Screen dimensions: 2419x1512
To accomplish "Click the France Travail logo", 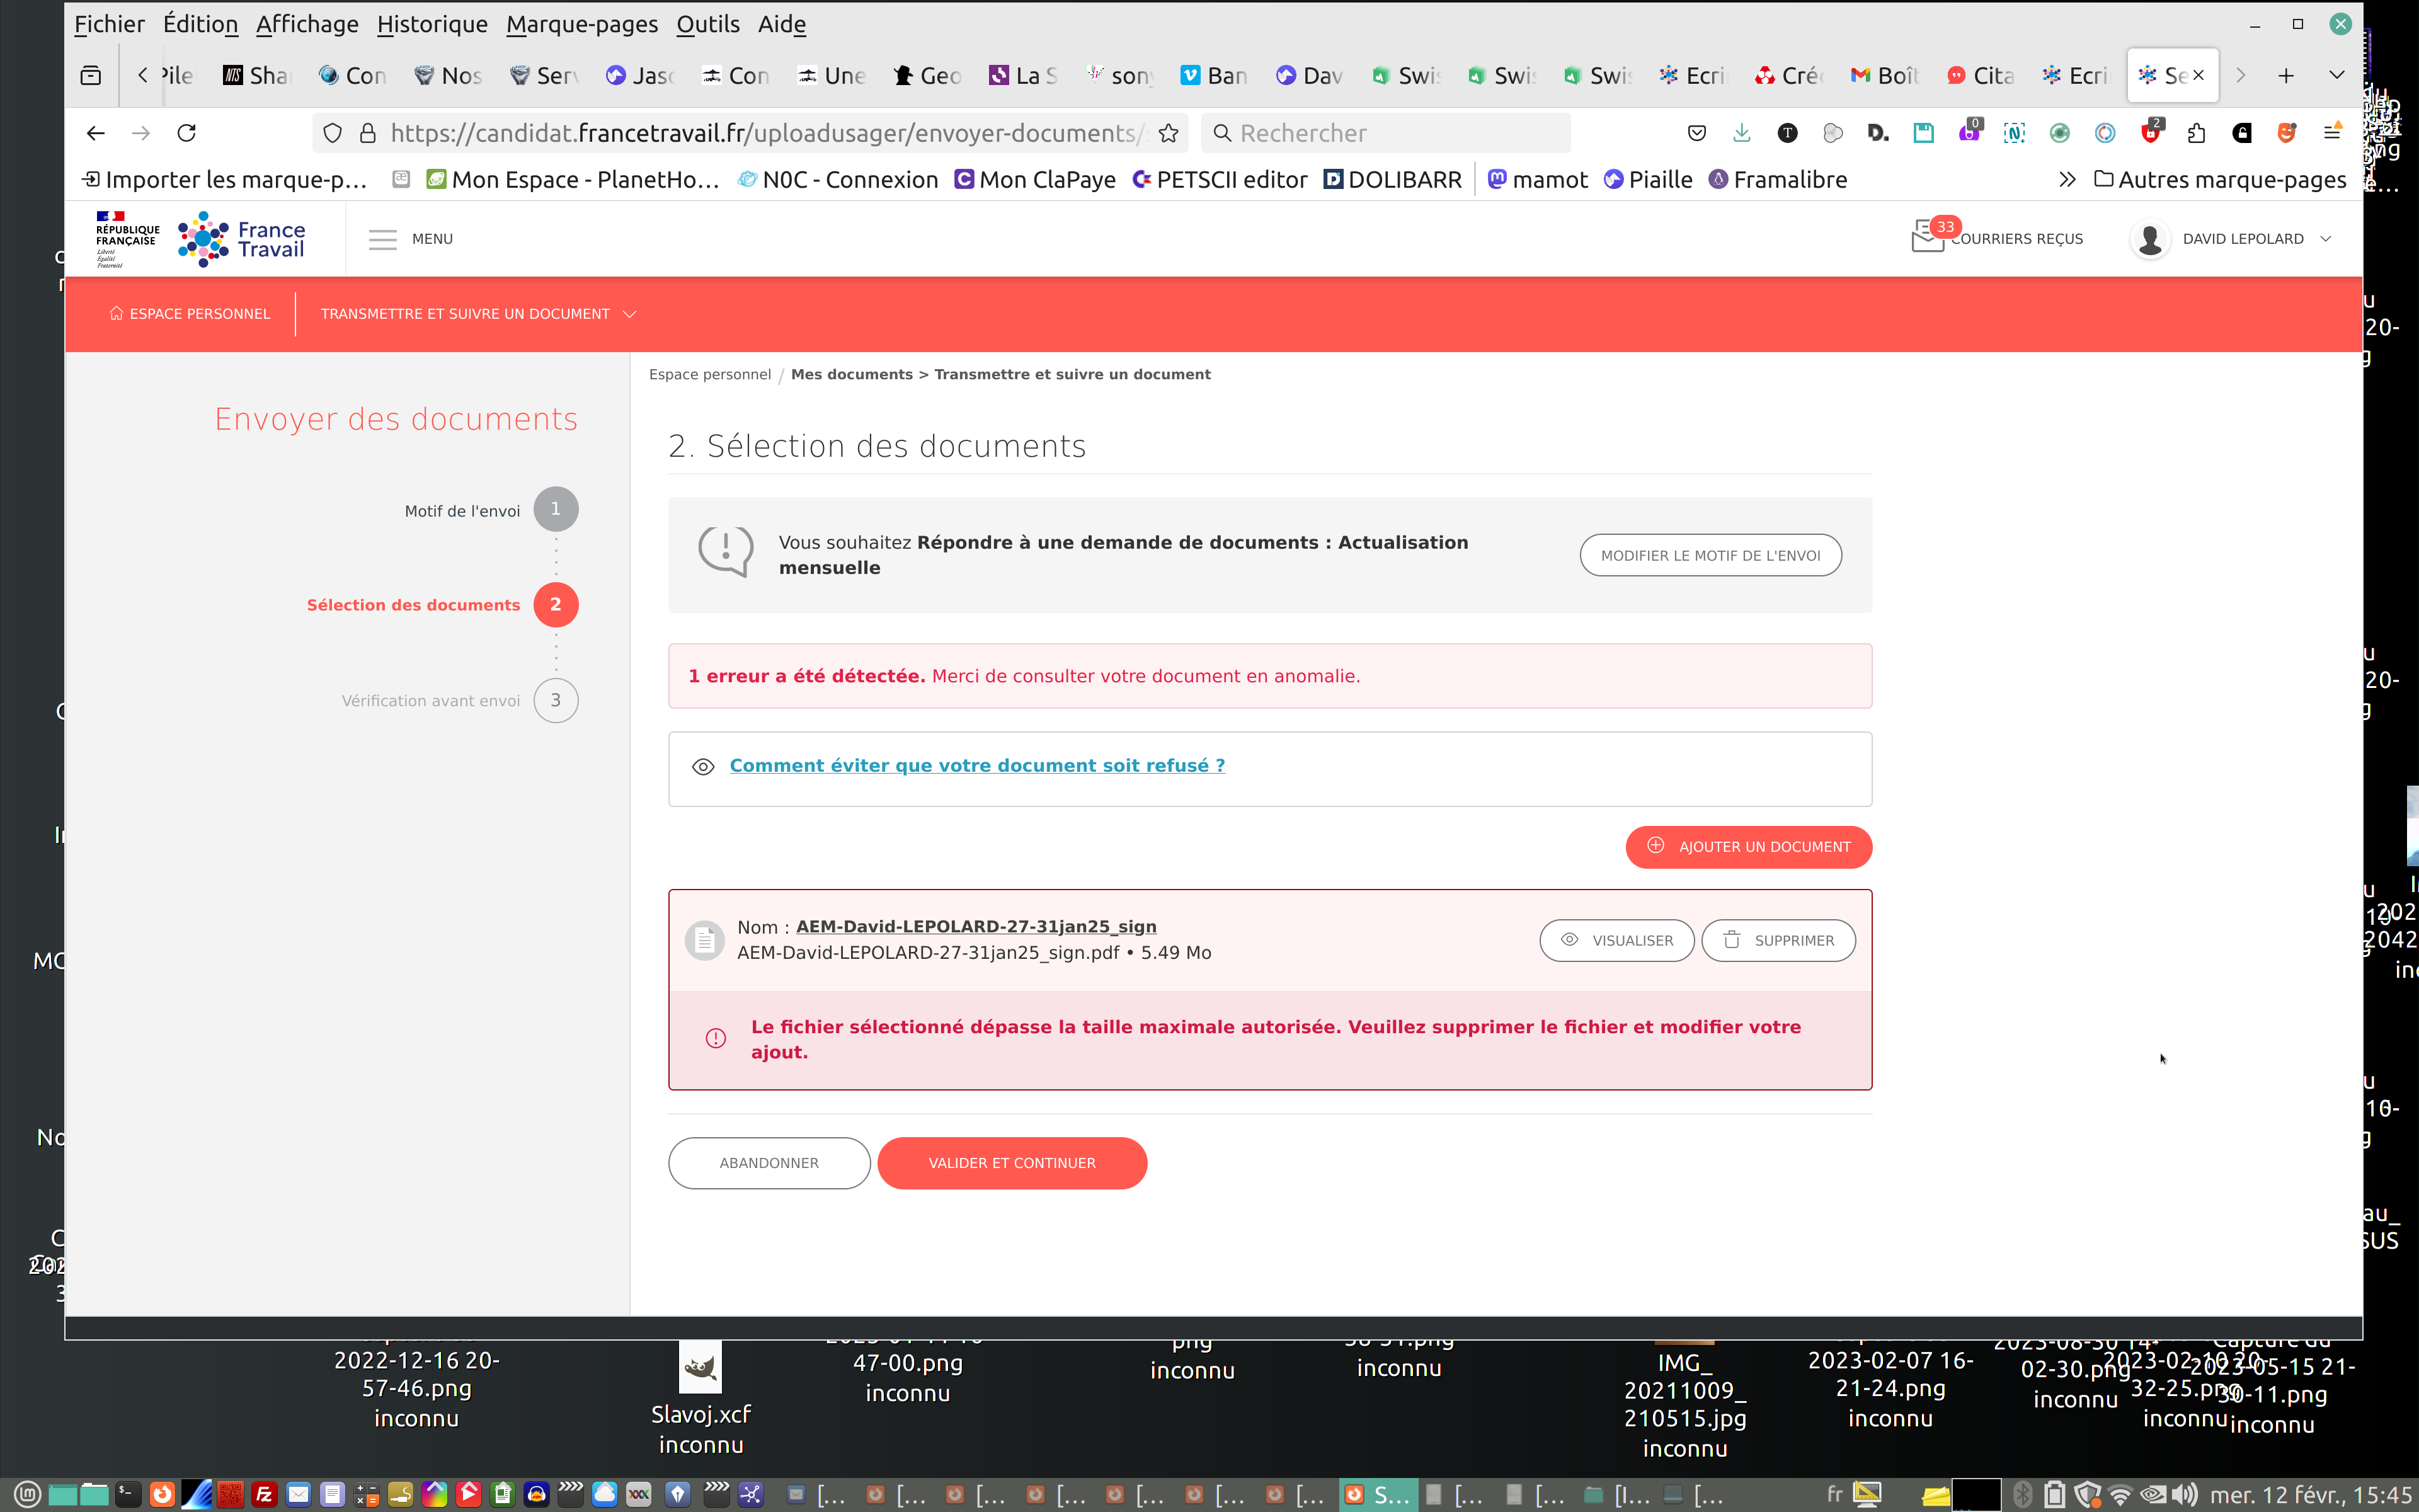I will (x=241, y=239).
